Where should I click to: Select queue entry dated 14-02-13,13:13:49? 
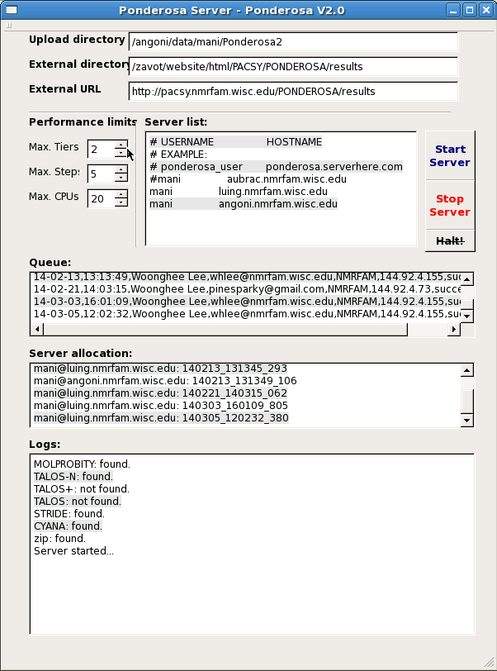[247, 277]
